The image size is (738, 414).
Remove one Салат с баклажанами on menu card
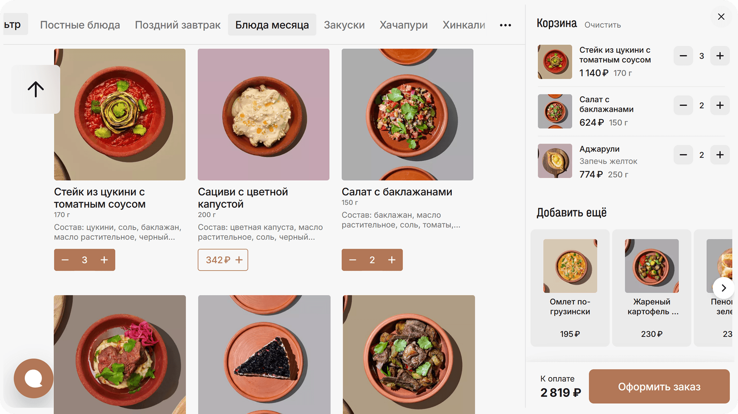(352, 260)
